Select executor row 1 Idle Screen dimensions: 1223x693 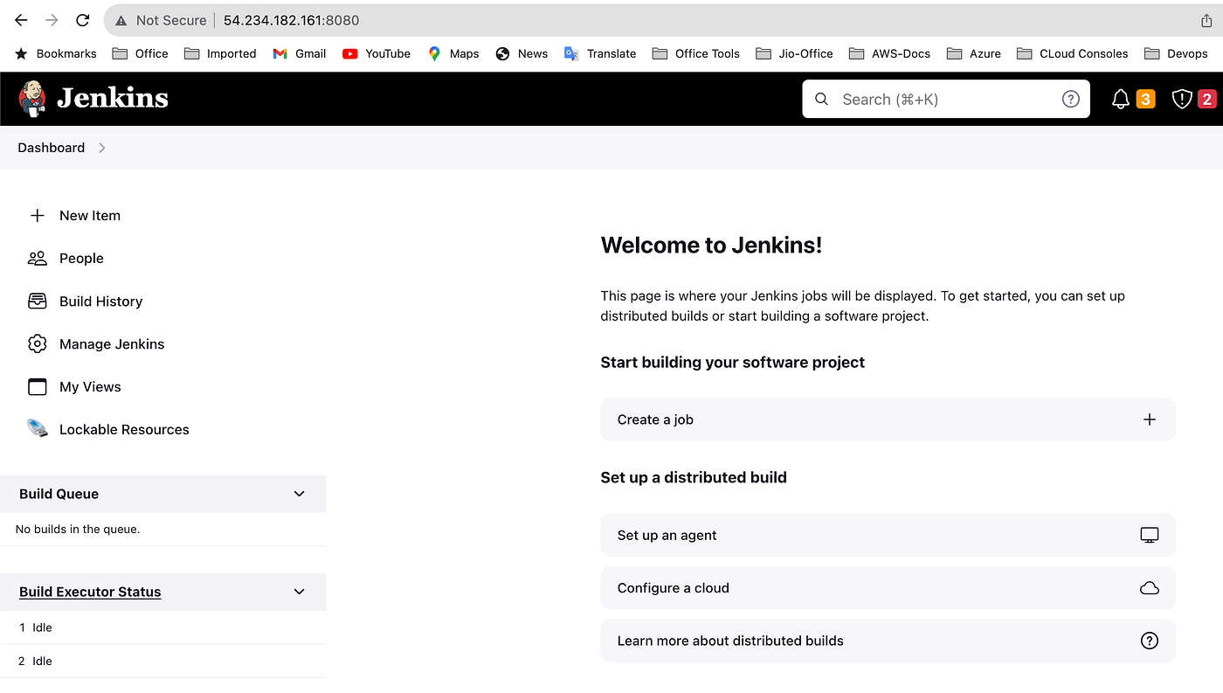tap(162, 627)
